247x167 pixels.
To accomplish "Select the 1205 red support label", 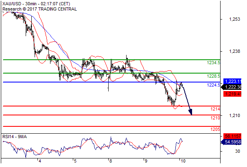I will click(x=215, y=129).
